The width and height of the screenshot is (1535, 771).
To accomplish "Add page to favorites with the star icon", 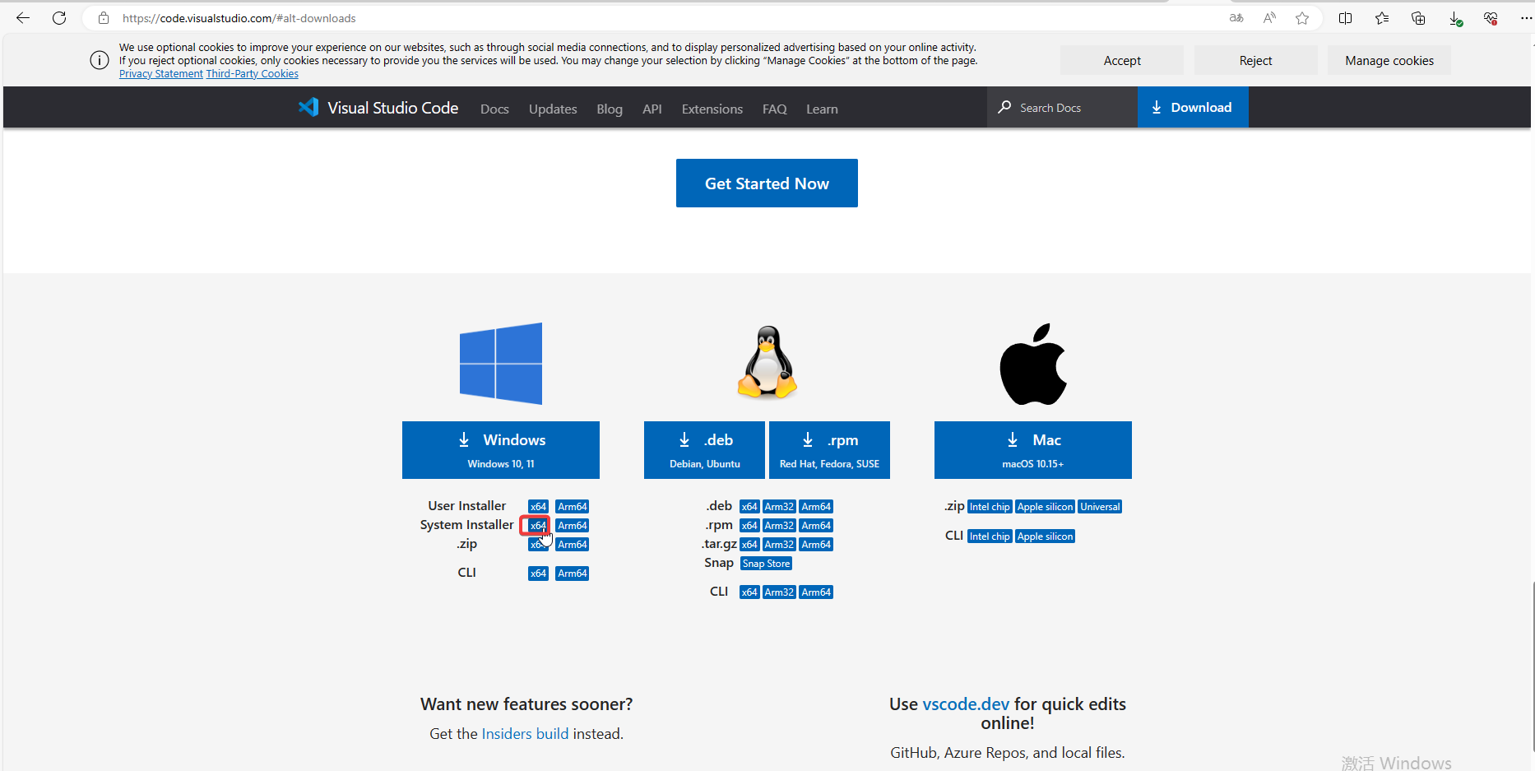I will 1302,18.
